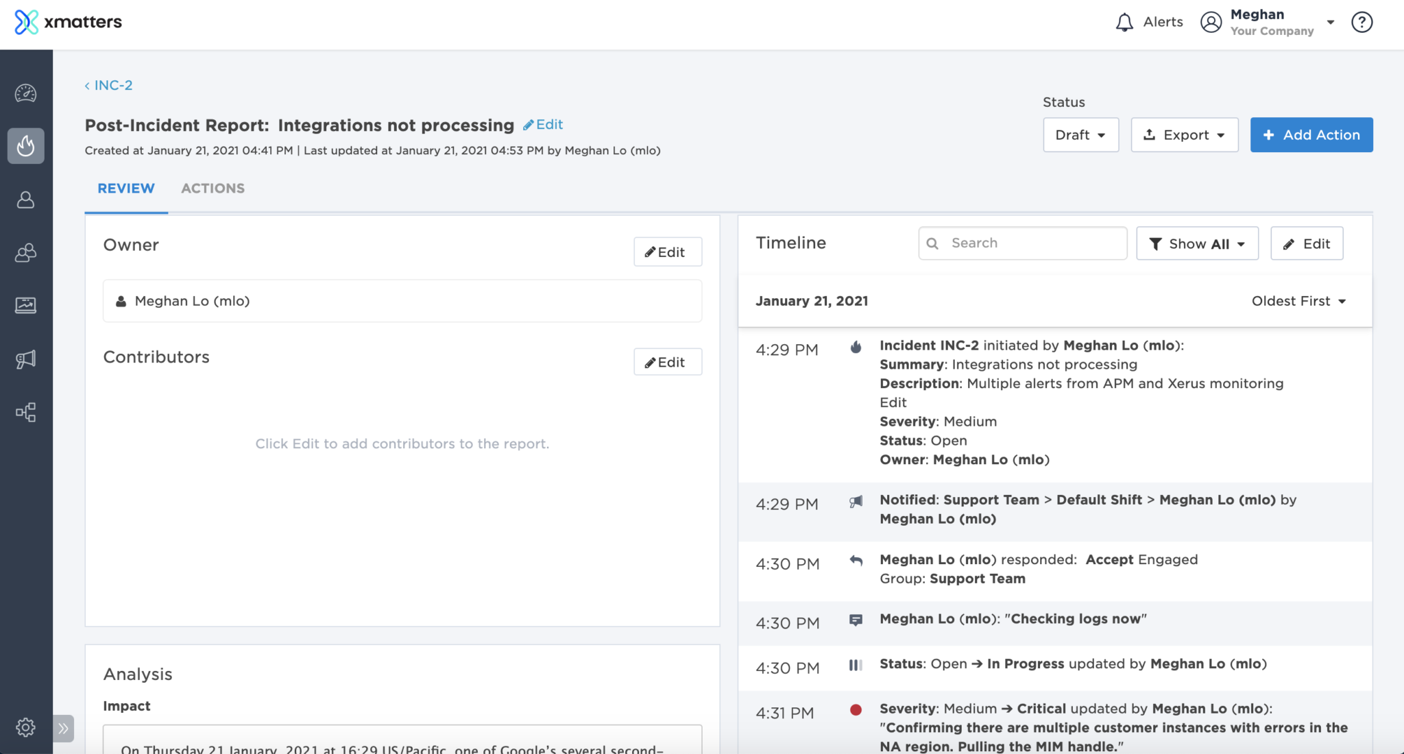The image size is (1404, 754).
Task: Open the Incidents panel (flame icon)
Action: [25, 145]
